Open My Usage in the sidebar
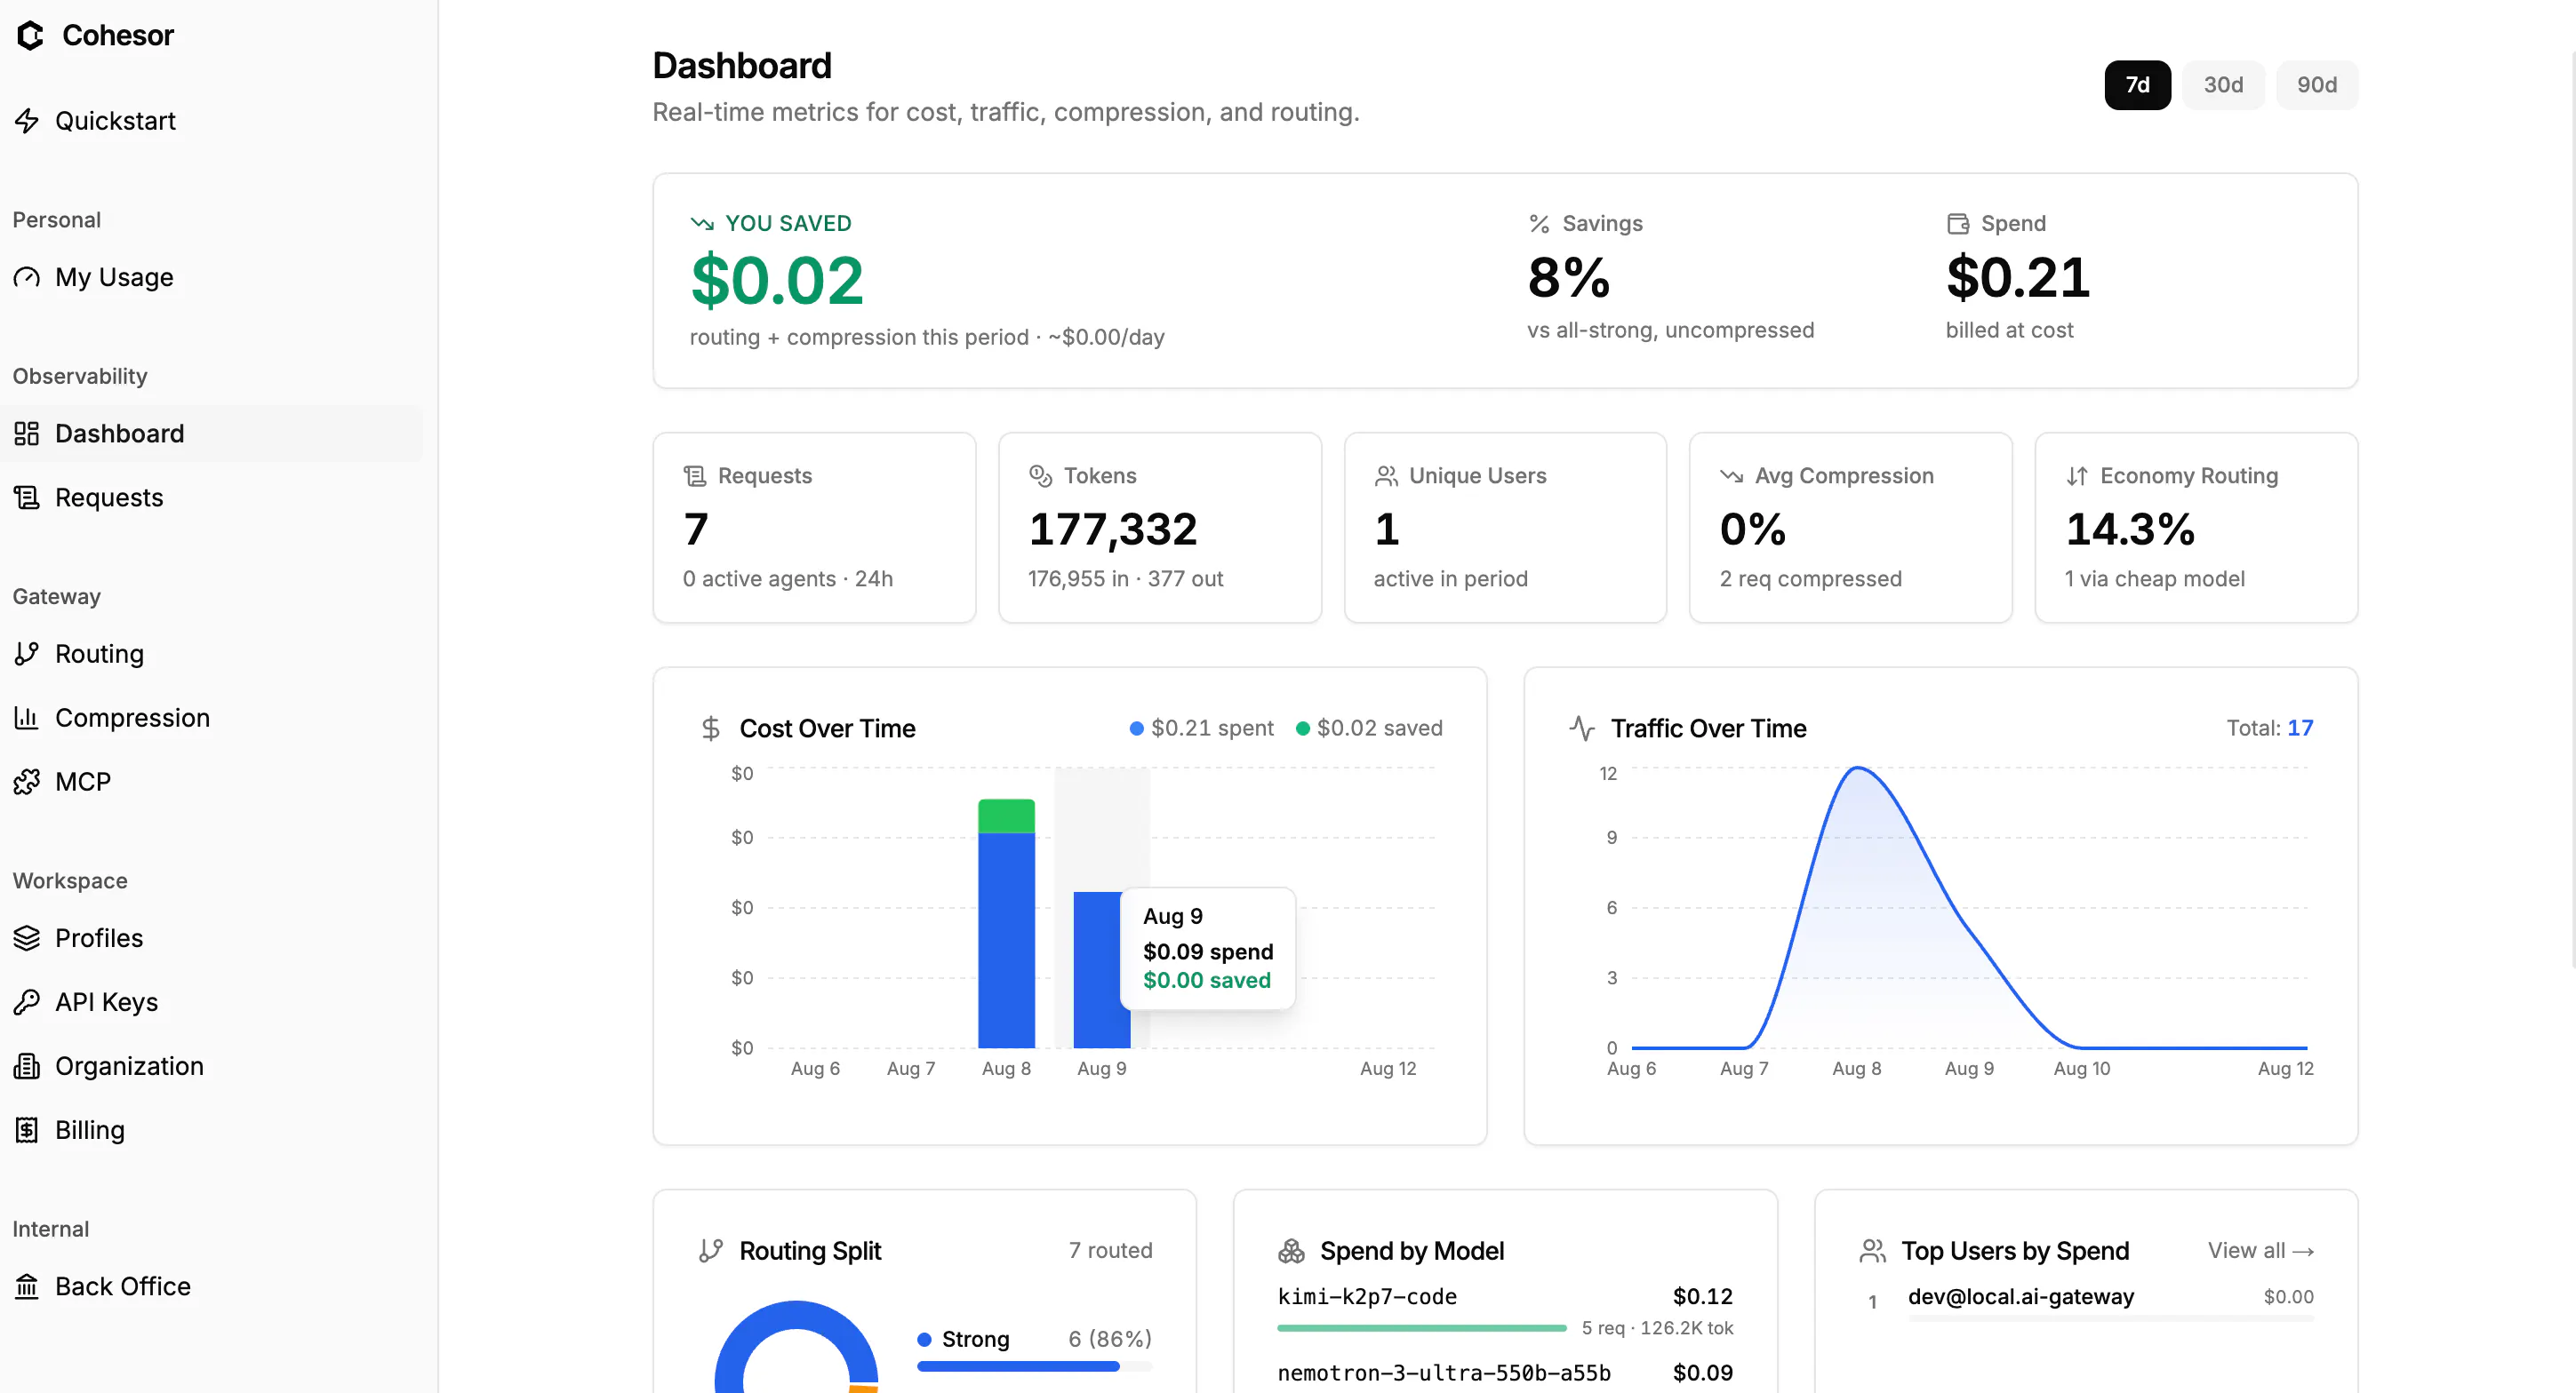Screen dimensions: 2576x1393 pos(211,277)
